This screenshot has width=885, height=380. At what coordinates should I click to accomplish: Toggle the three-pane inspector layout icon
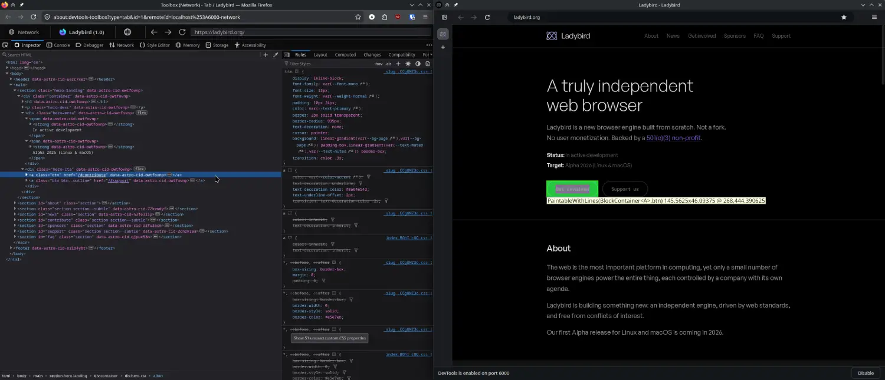pyautogui.click(x=286, y=55)
